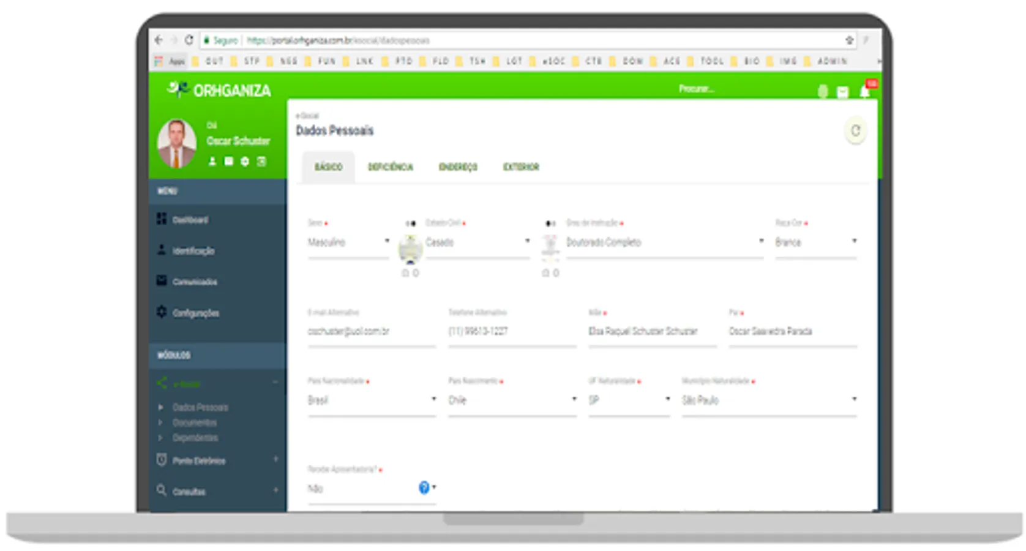Click the Configurações gear icon
Screen dimensions: 1026x551
(162, 312)
